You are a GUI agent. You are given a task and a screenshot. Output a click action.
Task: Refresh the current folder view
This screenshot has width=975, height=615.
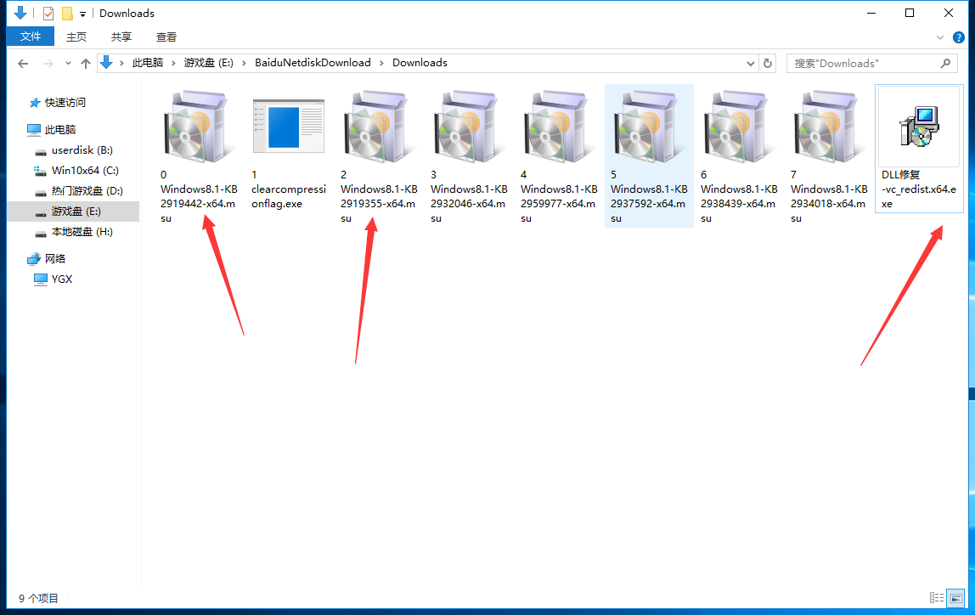coord(768,63)
